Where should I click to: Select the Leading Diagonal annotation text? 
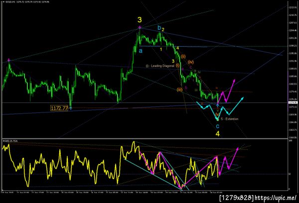pos(160,66)
